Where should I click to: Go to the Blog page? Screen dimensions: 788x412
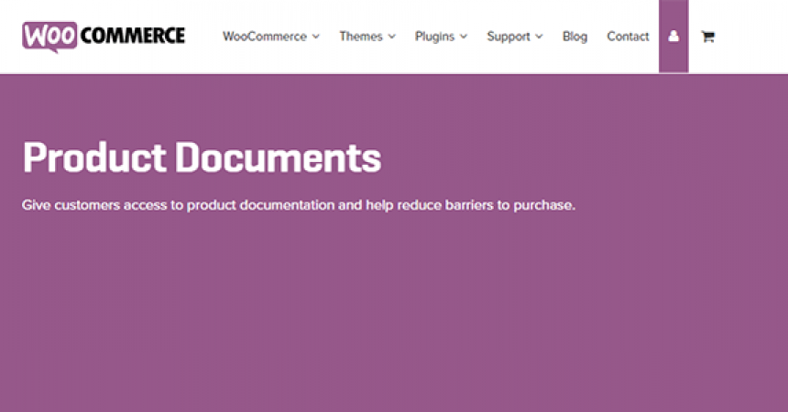coord(575,37)
